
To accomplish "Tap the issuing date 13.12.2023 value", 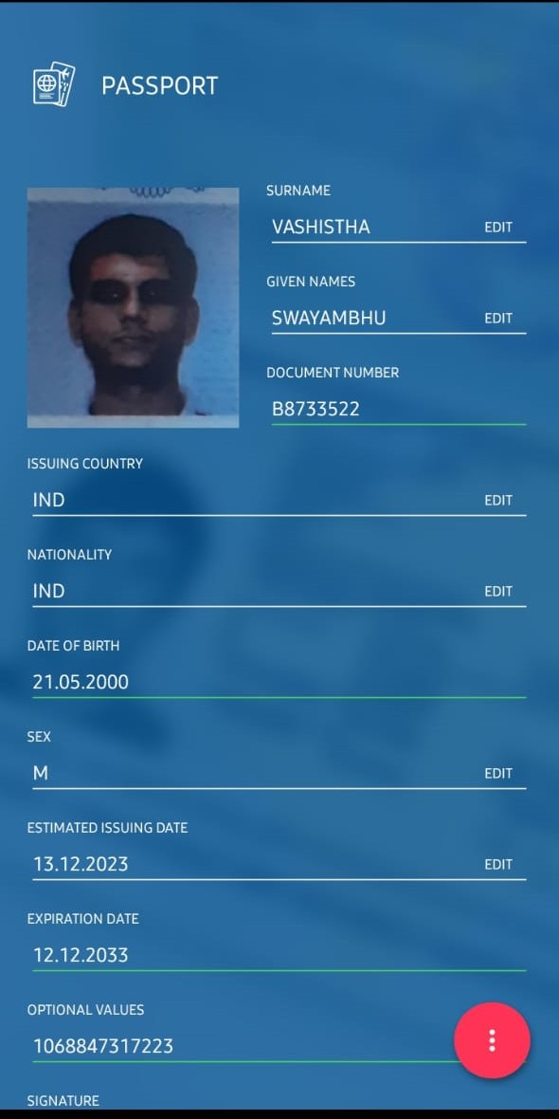I will 81,864.
